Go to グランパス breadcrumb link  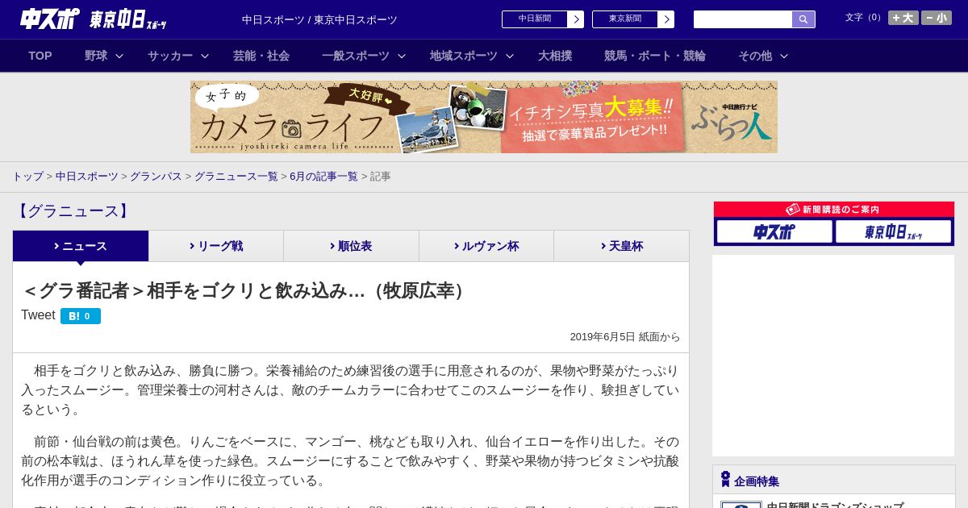point(156,176)
